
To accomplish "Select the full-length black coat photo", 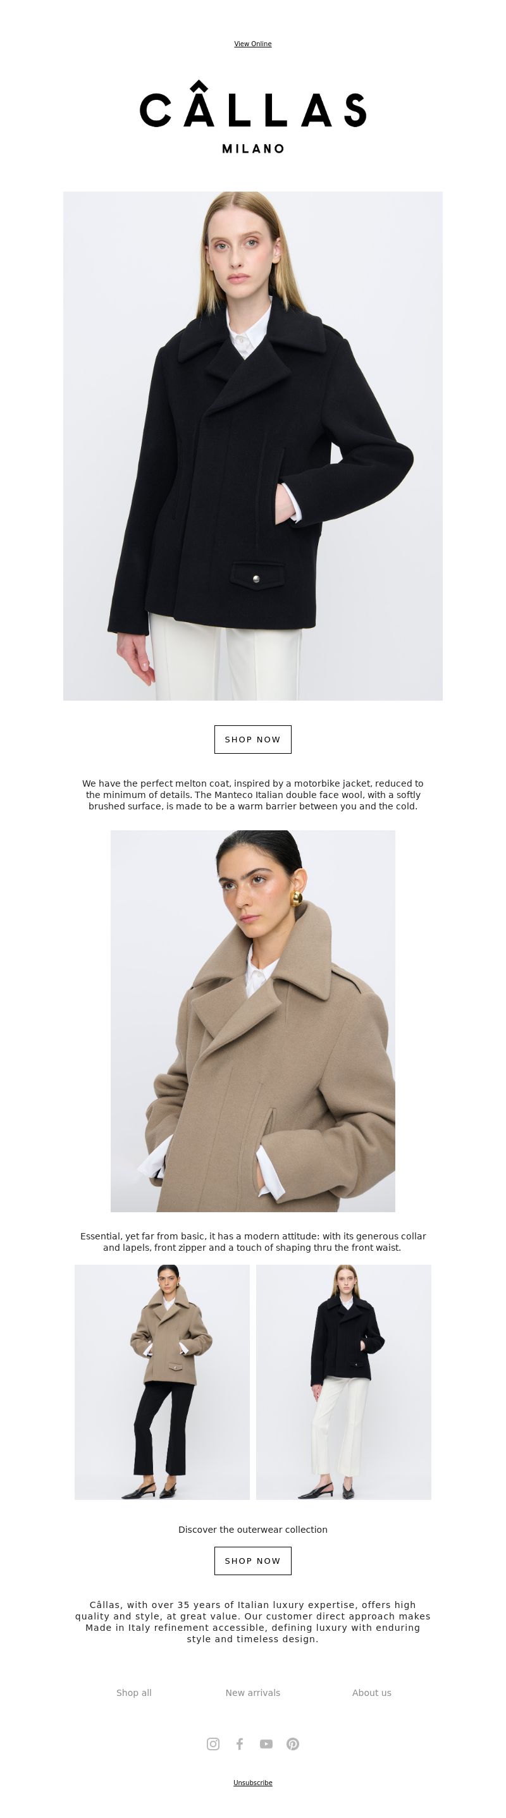I will 343,1382.
